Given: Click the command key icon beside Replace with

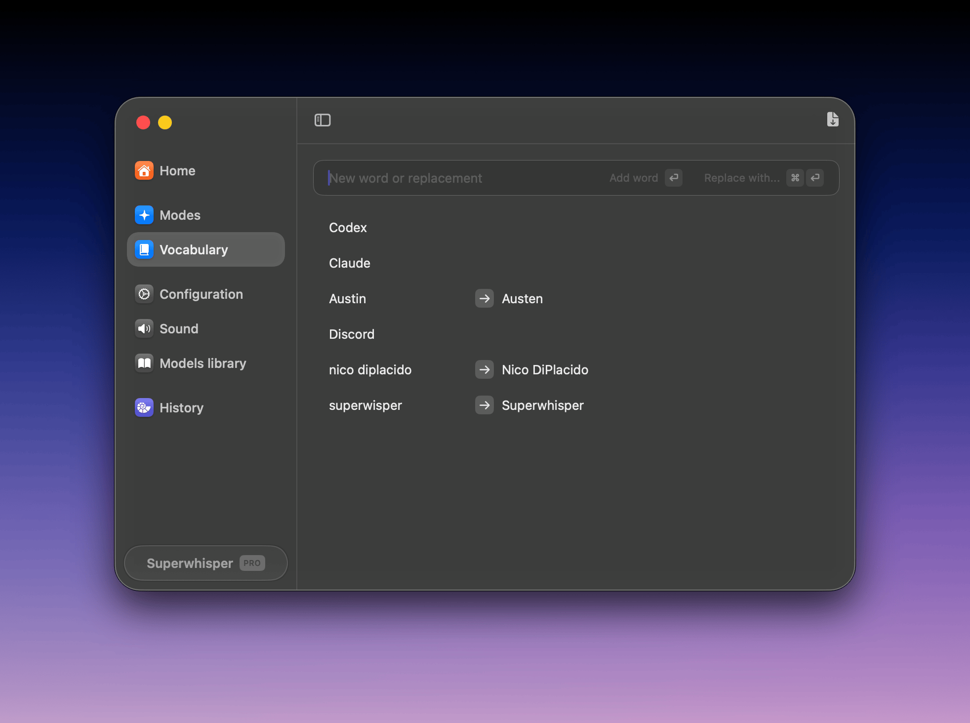Looking at the screenshot, I should tap(795, 178).
